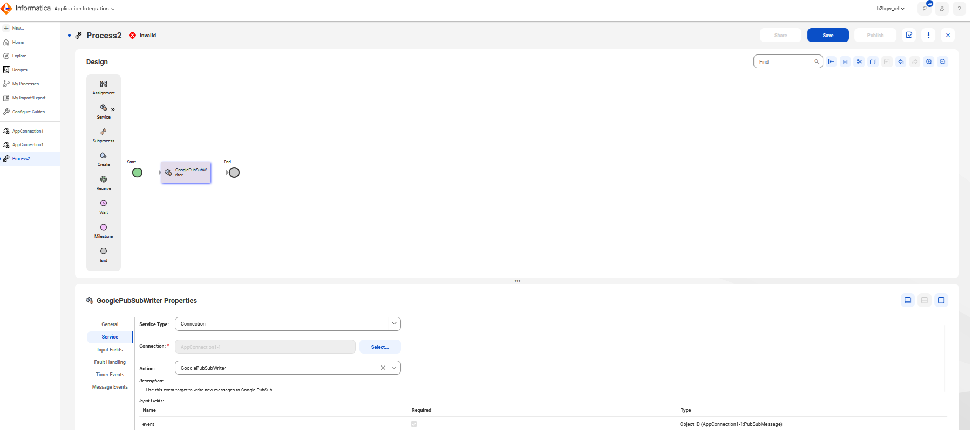Screen dimensions: 972x435
Task: Switch to the Timer Events tab
Action: (x=110, y=375)
